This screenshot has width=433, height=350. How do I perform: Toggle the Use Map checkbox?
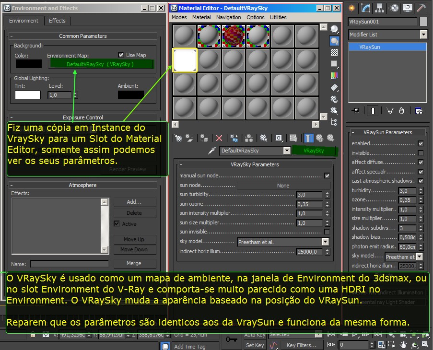(x=121, y=55)
